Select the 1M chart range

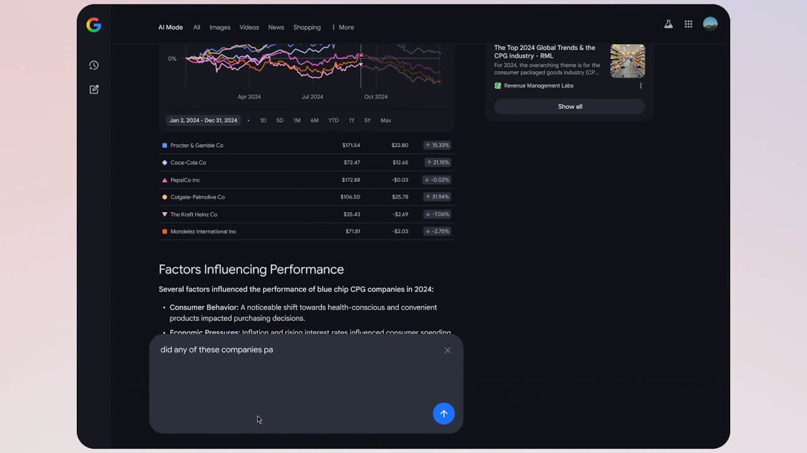297,120
